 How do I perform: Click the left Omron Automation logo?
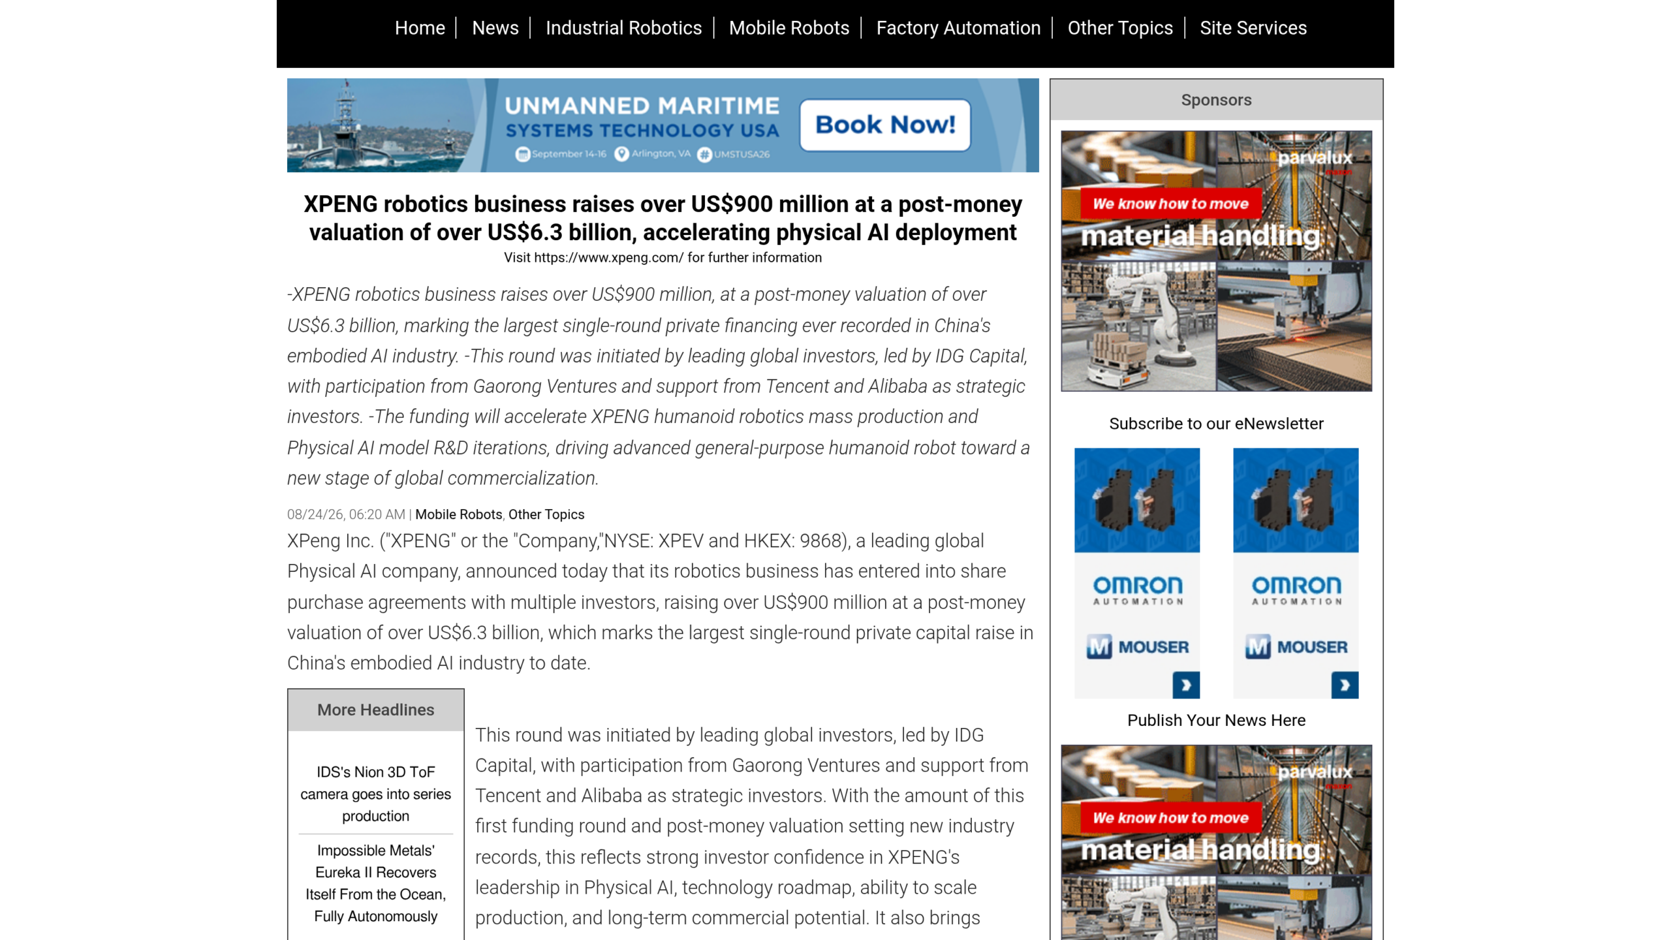[x=1138, y=590]
